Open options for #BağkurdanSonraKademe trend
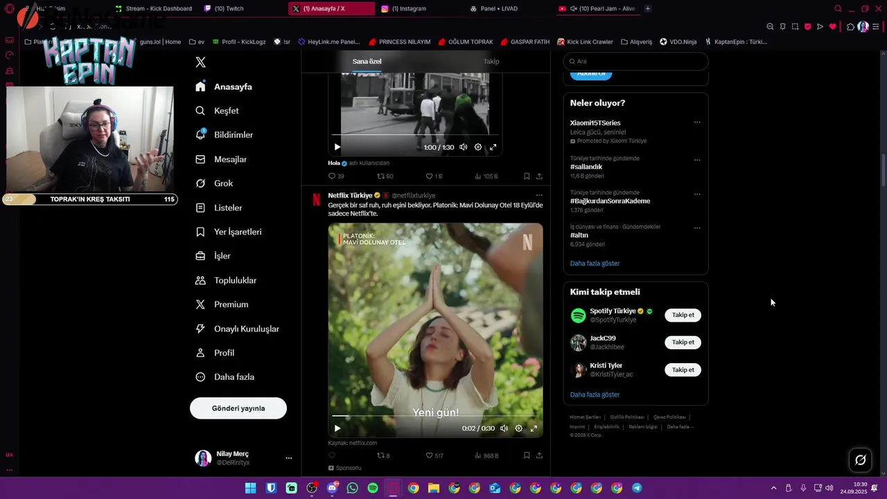Screen dimensions: 887x499 (x=697, y=193)
